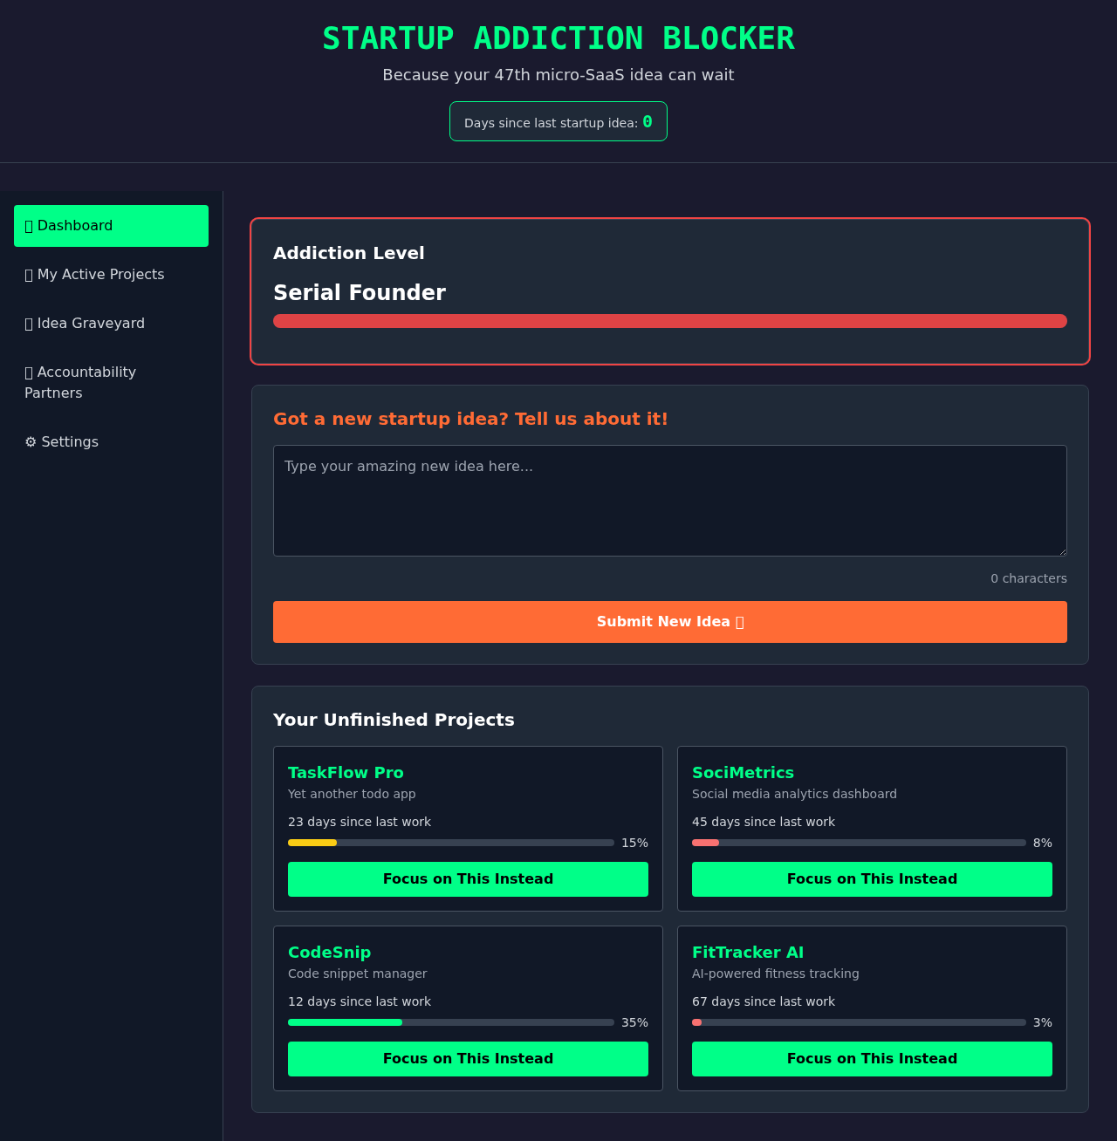Select the My Active Projects folder icon

click(x=29, y=274)
